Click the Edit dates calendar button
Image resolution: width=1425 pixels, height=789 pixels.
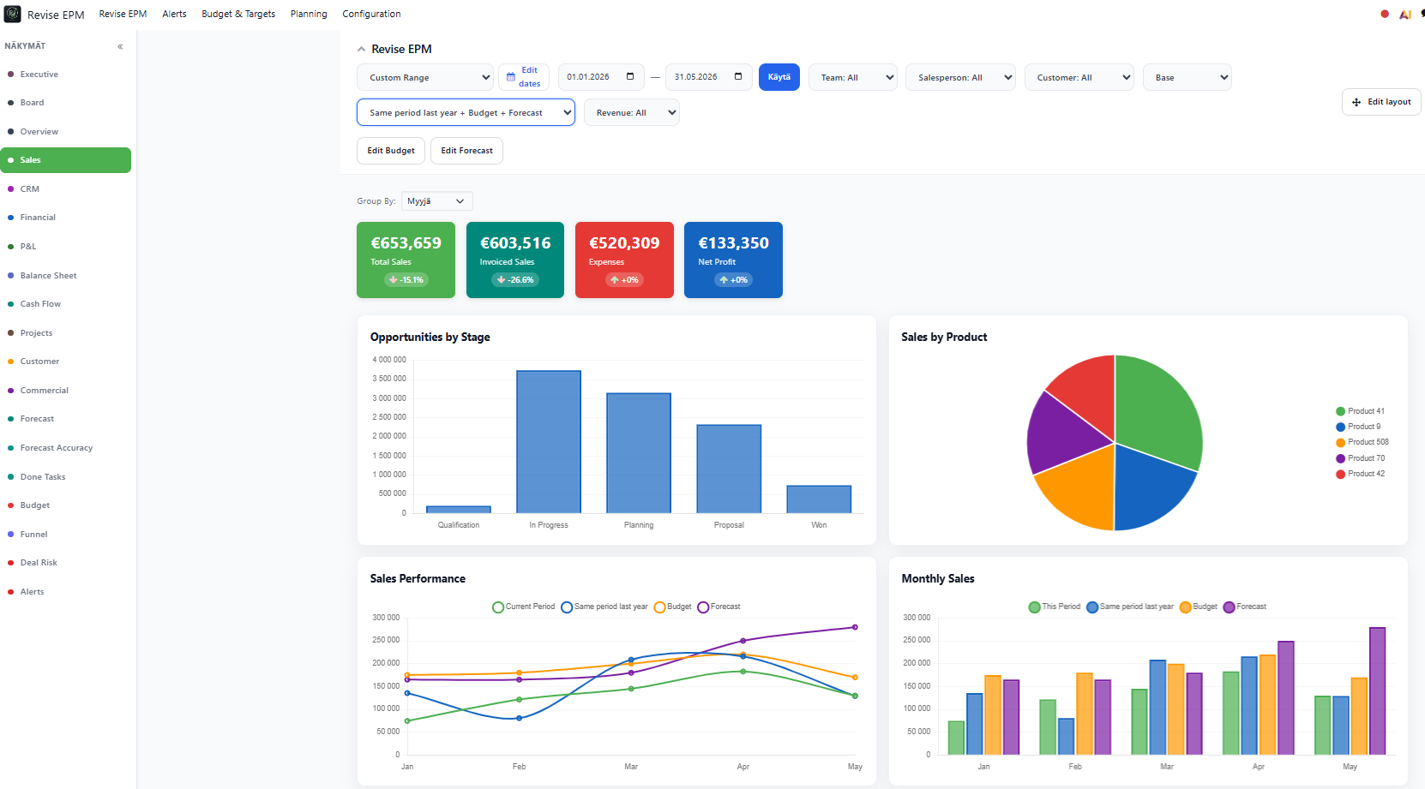click(524, 77)
